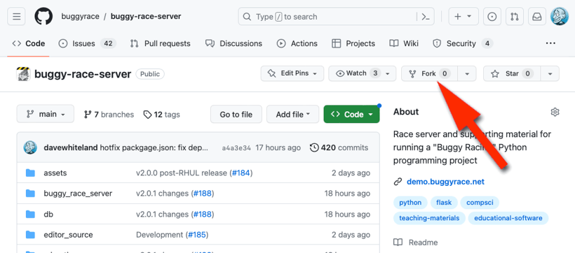
Task: Expand the fork options dropdown arrow
Action: point(467,73)
